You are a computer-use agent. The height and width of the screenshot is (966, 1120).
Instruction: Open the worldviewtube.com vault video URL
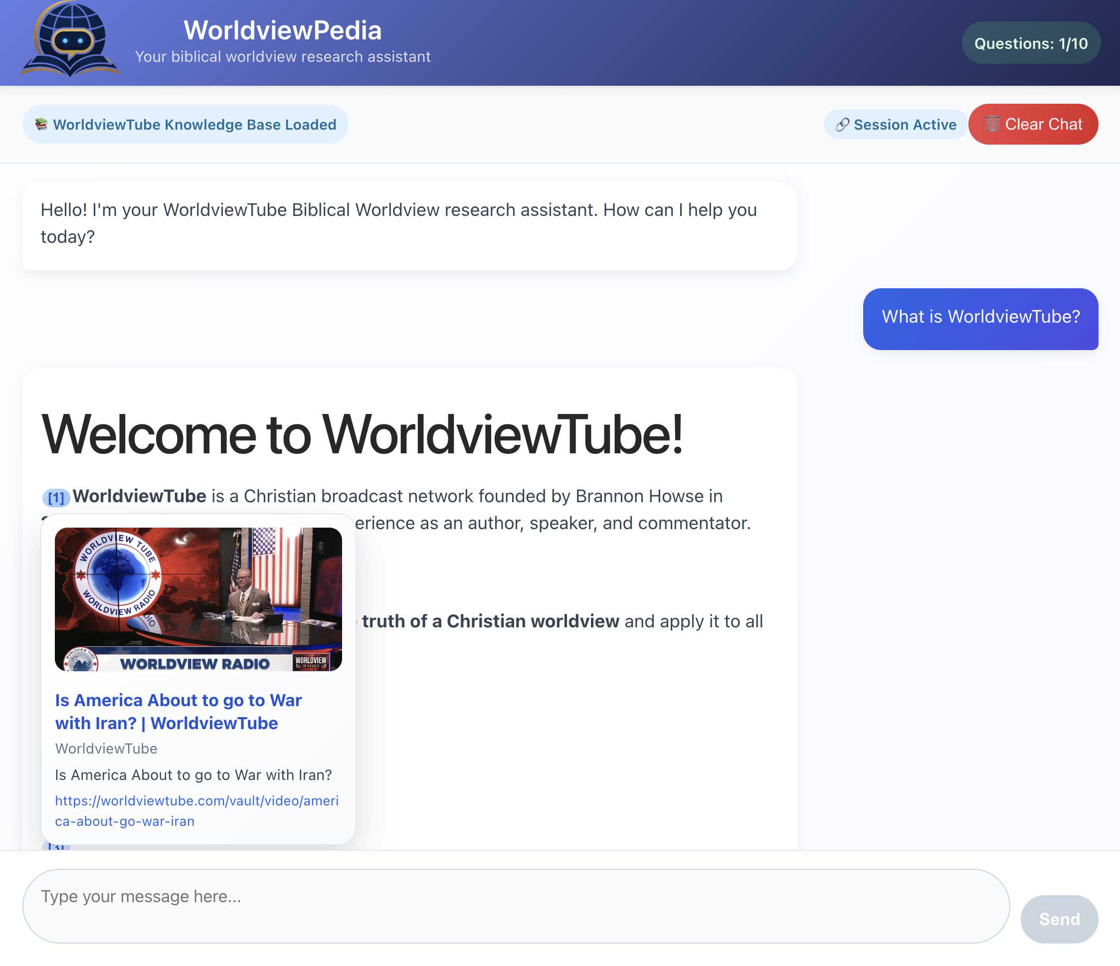pyautogui.click(x=197, y=811)
